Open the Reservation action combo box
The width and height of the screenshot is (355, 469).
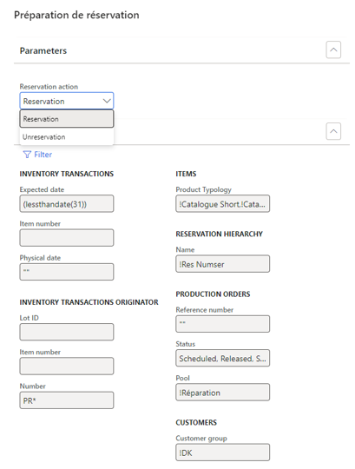pos(67,101)
